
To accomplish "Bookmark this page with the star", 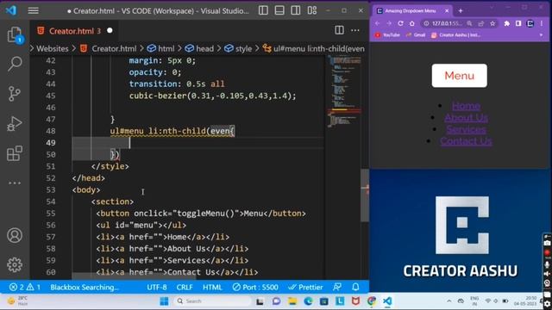I will coord(492,23).
